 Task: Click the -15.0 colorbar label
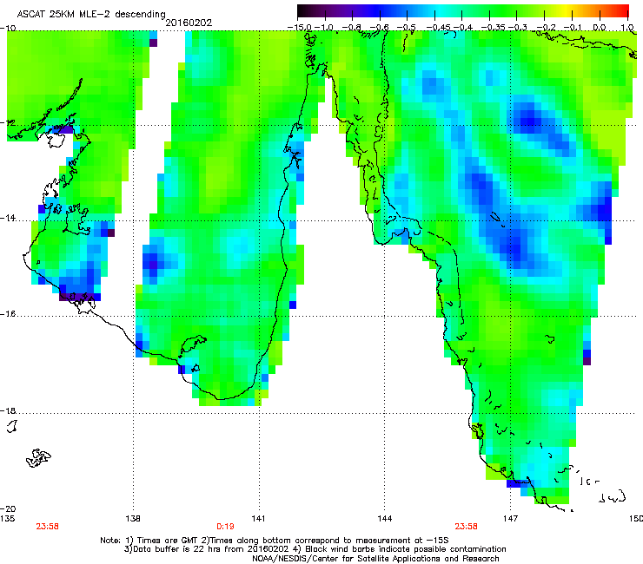click(300, 28)
